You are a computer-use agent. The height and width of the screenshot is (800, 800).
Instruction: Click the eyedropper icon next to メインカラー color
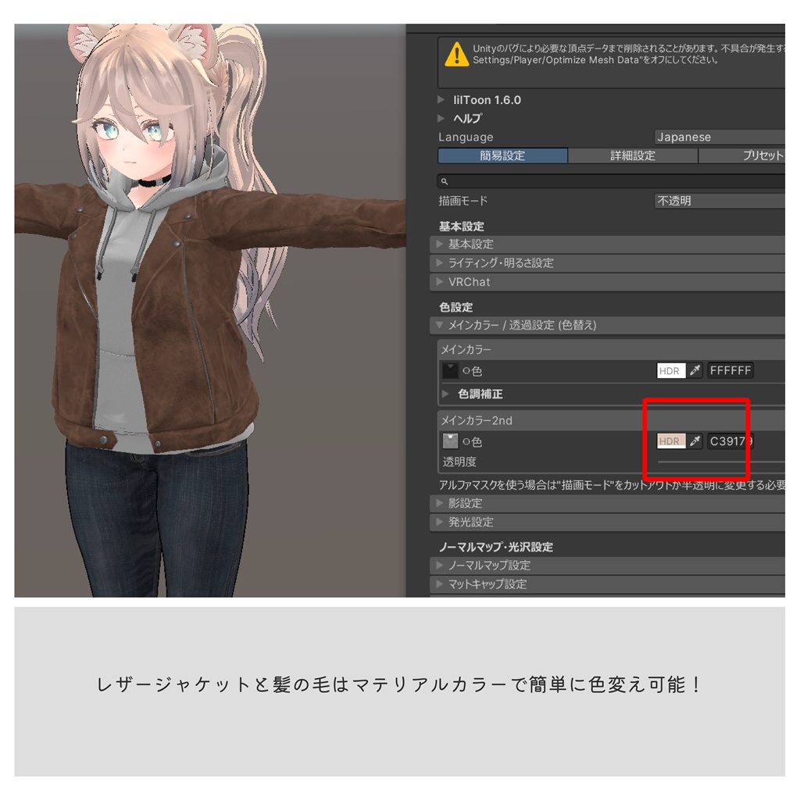coord(695,370)
